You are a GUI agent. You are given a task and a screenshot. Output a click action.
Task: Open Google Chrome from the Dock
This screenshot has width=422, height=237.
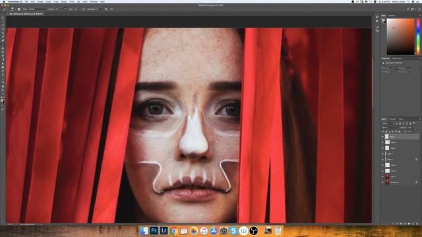(174, 230)
